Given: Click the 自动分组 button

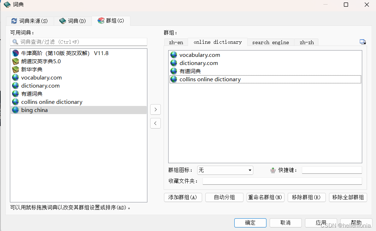Looking at the screenshot, I should pyautogui.click(x=224, y=197).
